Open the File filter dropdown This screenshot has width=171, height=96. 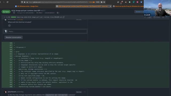tap(40, 13)
